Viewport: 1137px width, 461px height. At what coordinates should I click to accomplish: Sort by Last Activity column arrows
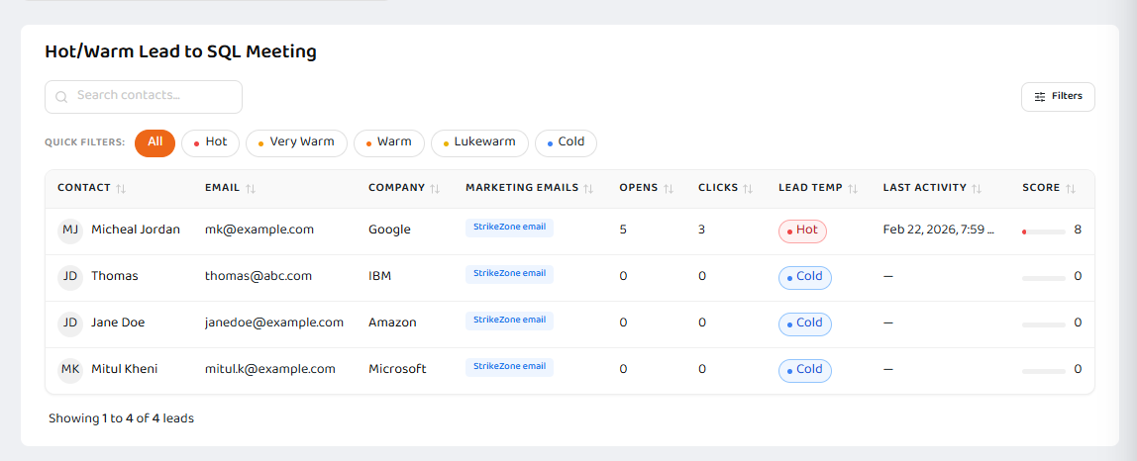[x=977, y=189]
